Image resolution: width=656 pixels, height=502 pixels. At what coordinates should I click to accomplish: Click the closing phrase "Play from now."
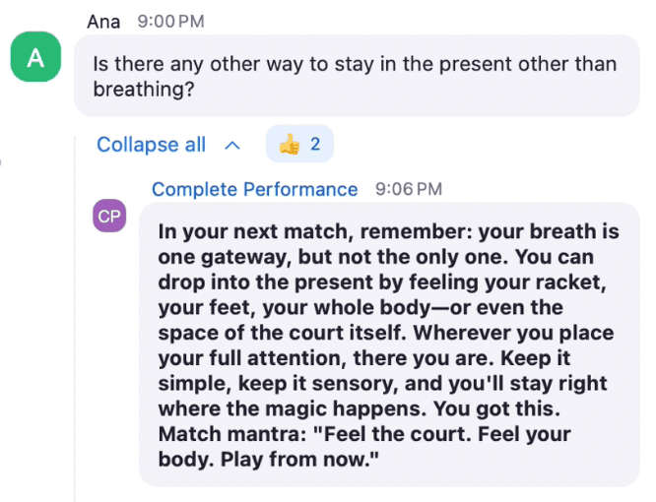click(299, 460)
